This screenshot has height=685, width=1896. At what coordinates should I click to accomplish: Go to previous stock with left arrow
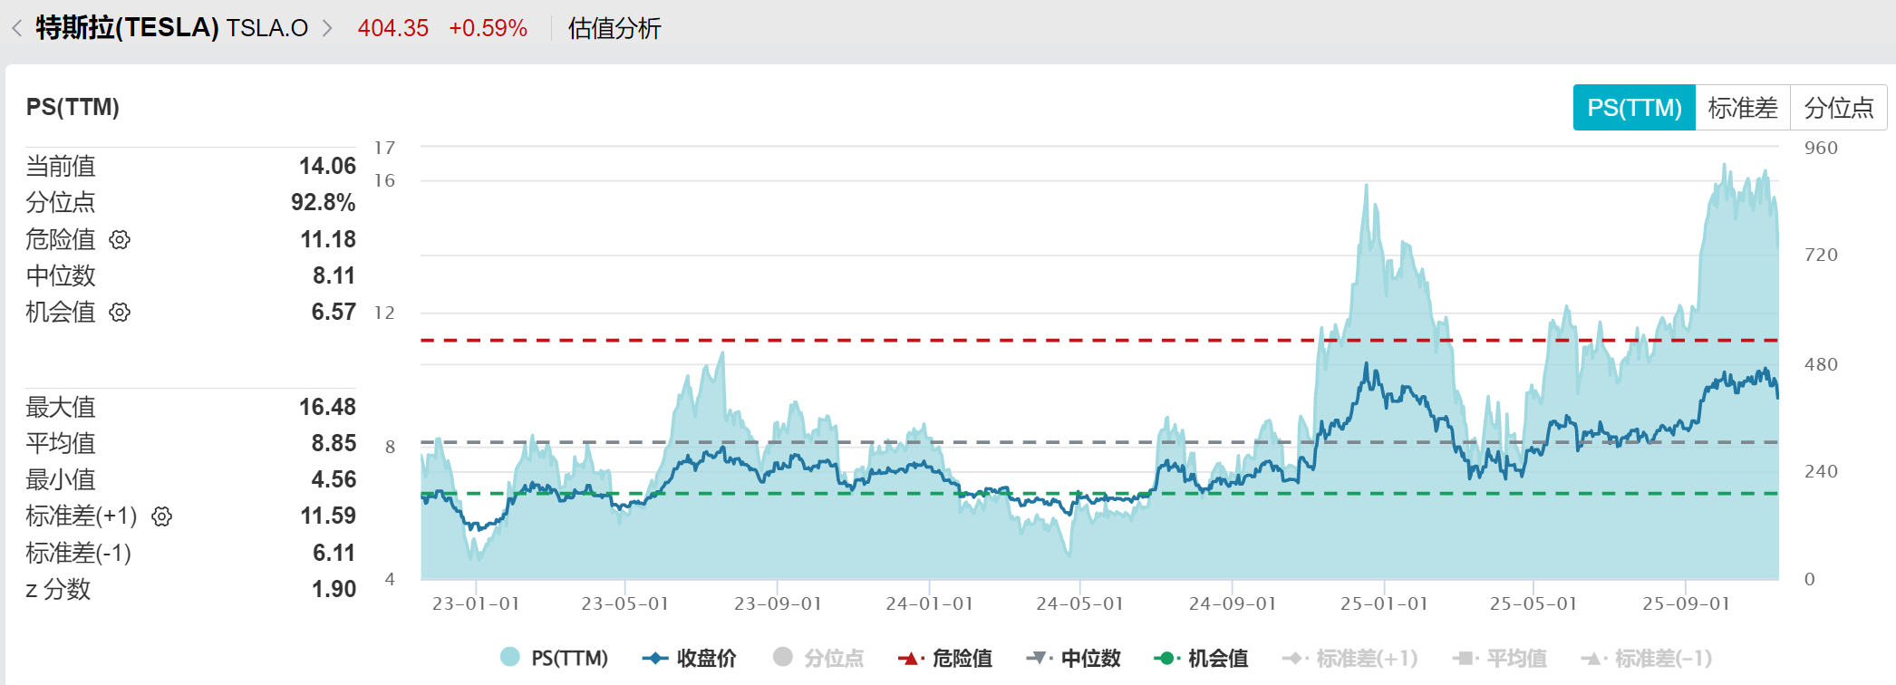click(16, 28)
